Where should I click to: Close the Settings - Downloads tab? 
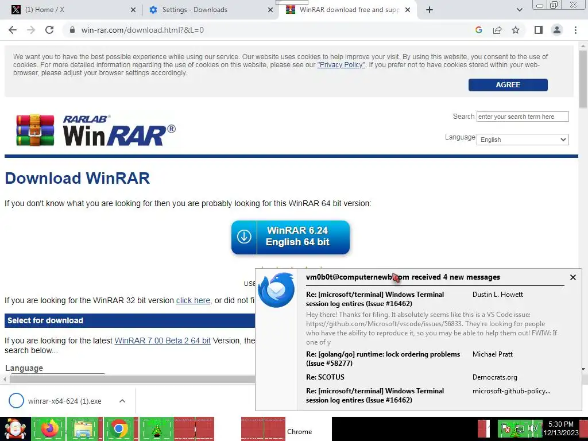tap(270, 10)
